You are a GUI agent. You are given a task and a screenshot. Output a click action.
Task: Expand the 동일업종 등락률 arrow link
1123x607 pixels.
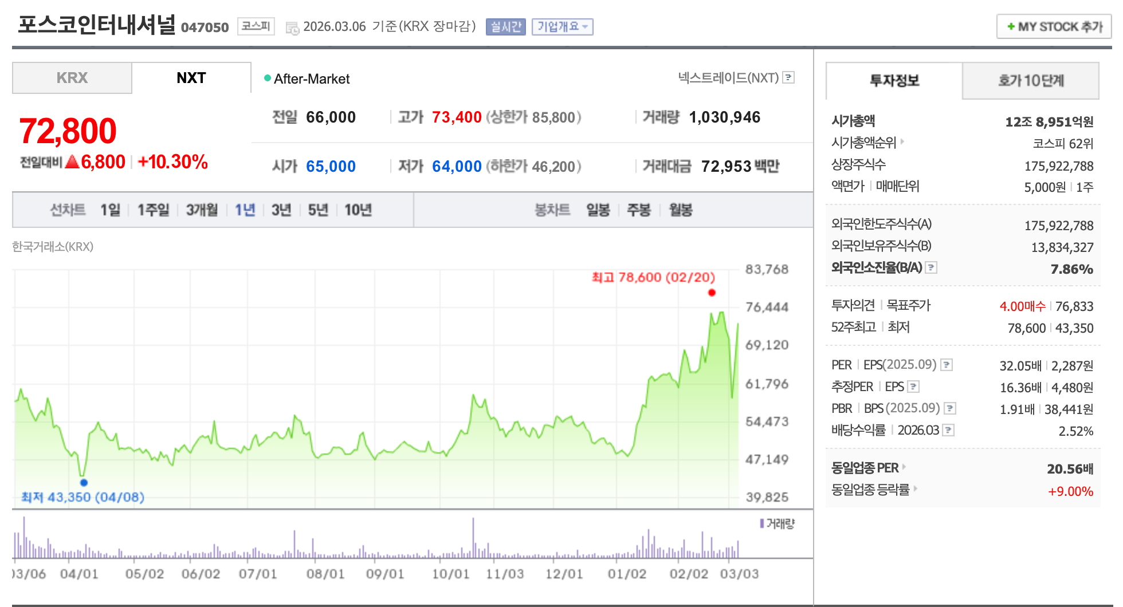[x=915, y=488]
